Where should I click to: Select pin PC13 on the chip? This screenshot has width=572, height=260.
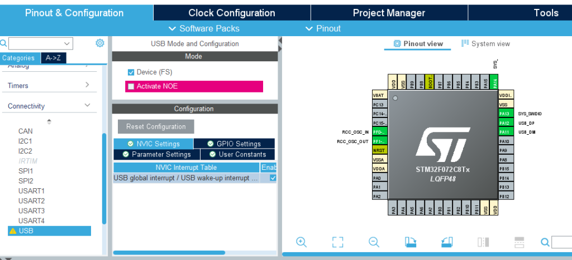click(380, 104)
